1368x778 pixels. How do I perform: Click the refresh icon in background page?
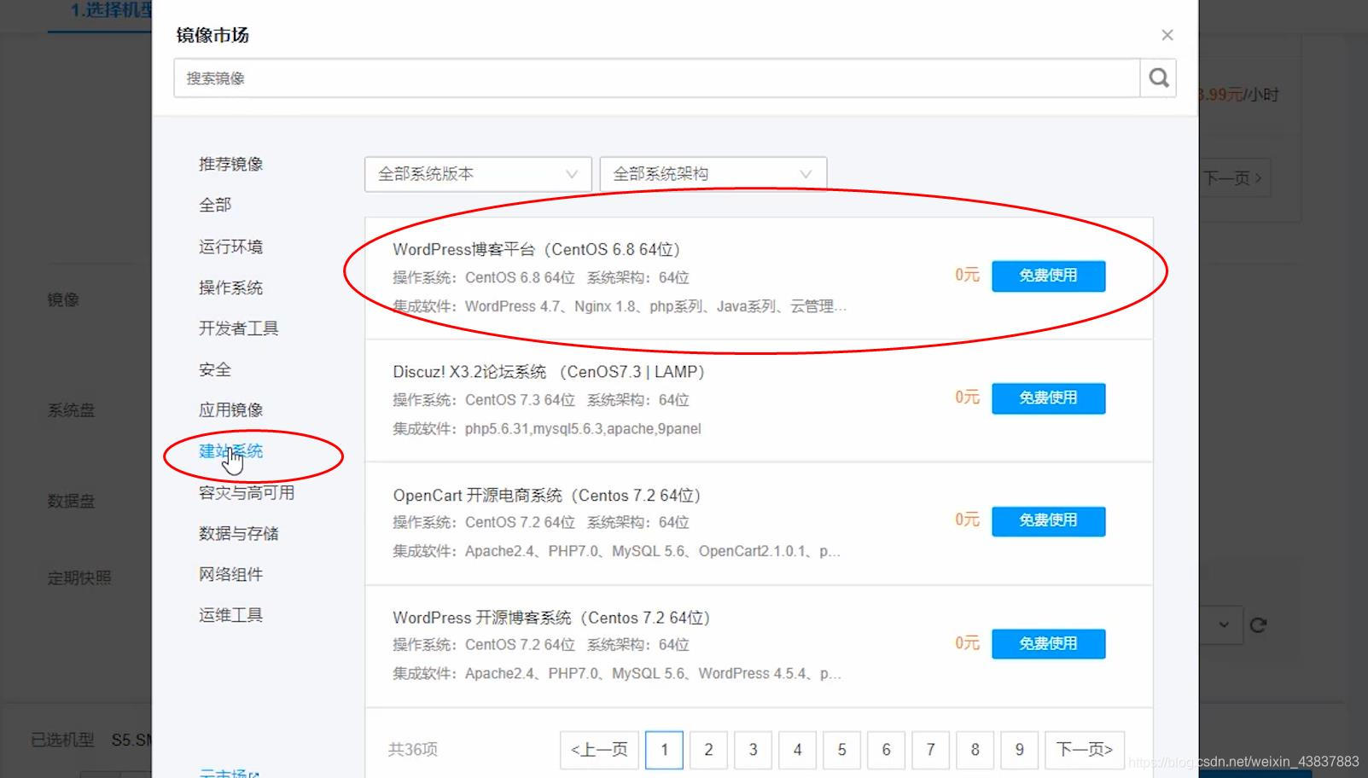pos(1258,625)
